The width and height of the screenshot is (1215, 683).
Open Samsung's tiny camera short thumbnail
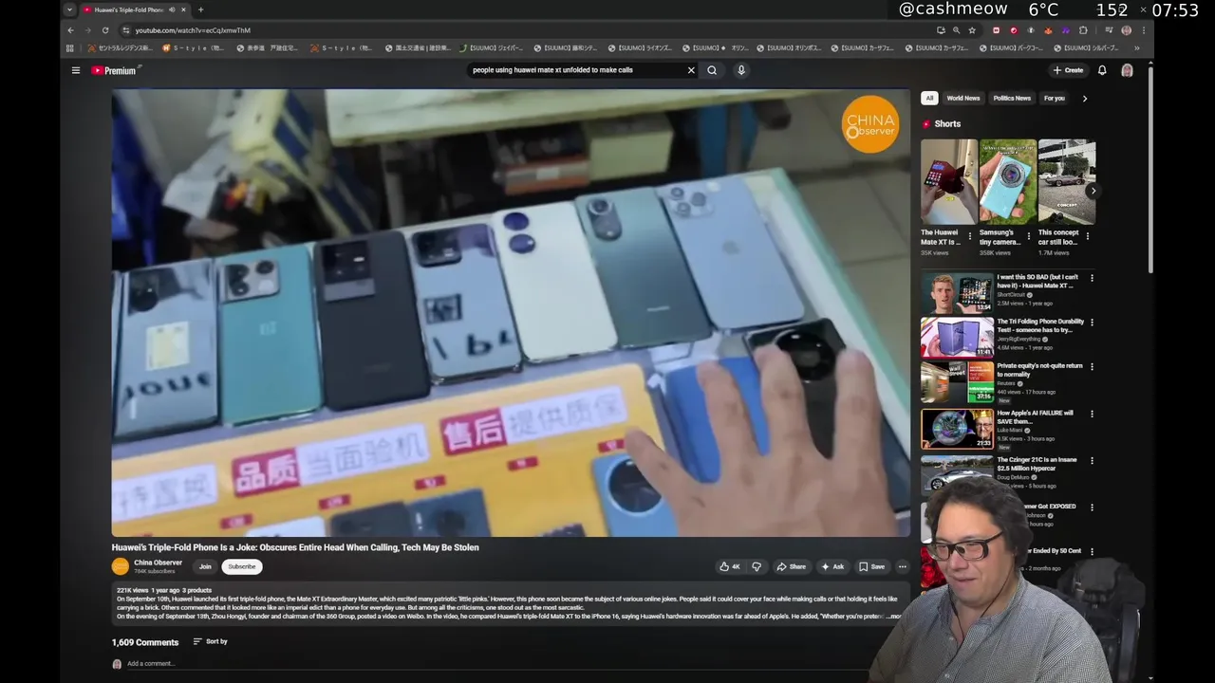tap(1007, 181)
